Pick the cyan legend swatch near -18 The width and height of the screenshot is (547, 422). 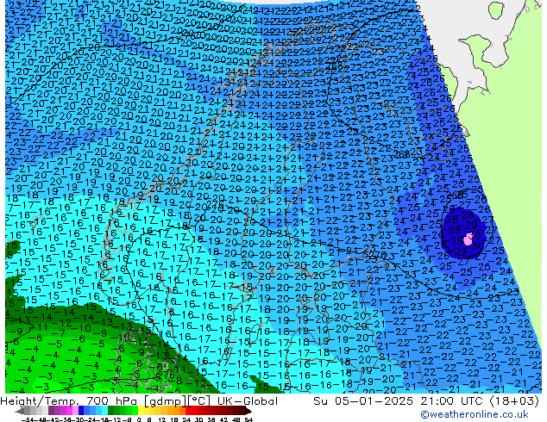[104, 412]
